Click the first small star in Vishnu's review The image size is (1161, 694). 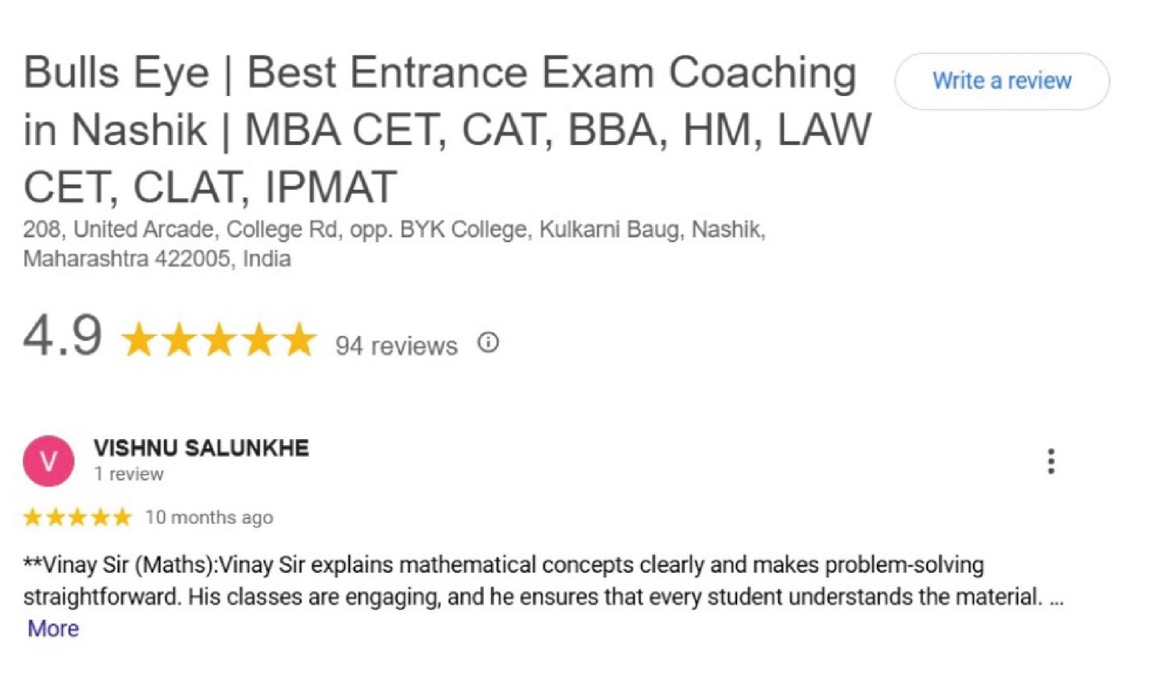33,517
